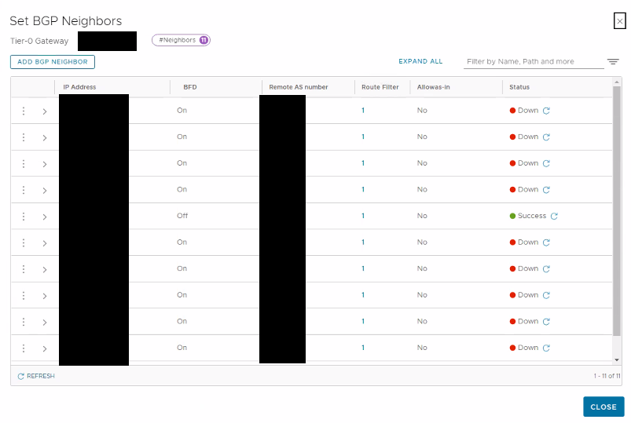631x423 pixels.
Task: Click the EXPAND ALL link
Action: point(420,61)
